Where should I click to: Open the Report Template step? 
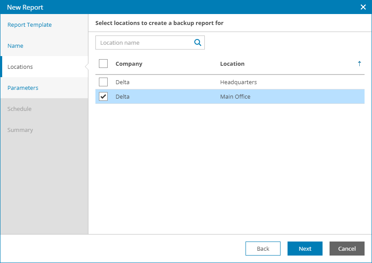pos(30,25)
